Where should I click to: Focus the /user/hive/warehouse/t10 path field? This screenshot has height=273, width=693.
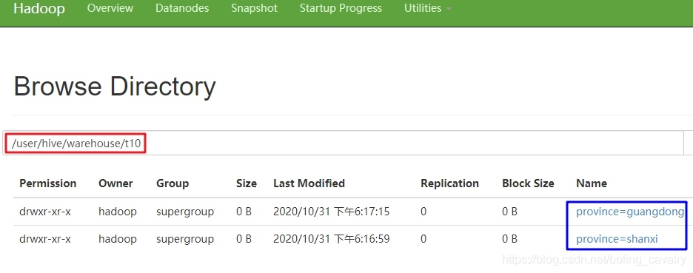[x=343, y=143]
